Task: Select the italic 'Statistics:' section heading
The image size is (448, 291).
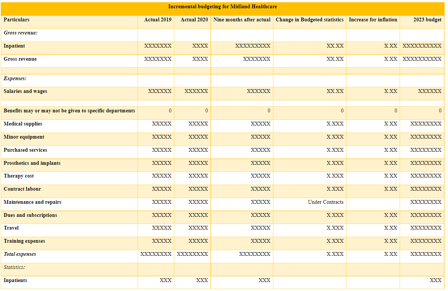Action: 14,267
